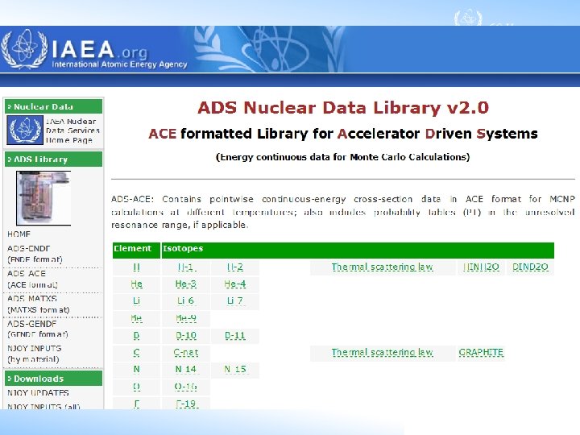The image size is (580, 435).
Task: Open the HINH2O thermal data link
Action: pyautogui.click(x=481, y=267)
